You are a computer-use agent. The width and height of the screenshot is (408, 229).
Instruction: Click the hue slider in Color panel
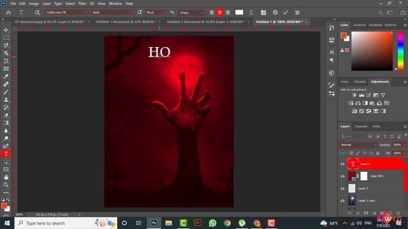[x=401, y=51]
